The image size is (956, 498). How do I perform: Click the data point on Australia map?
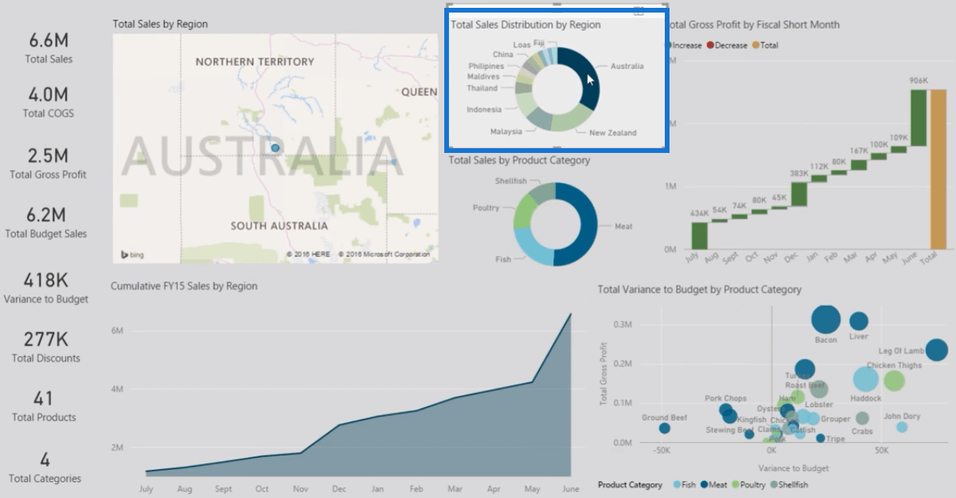click(275, 147)
